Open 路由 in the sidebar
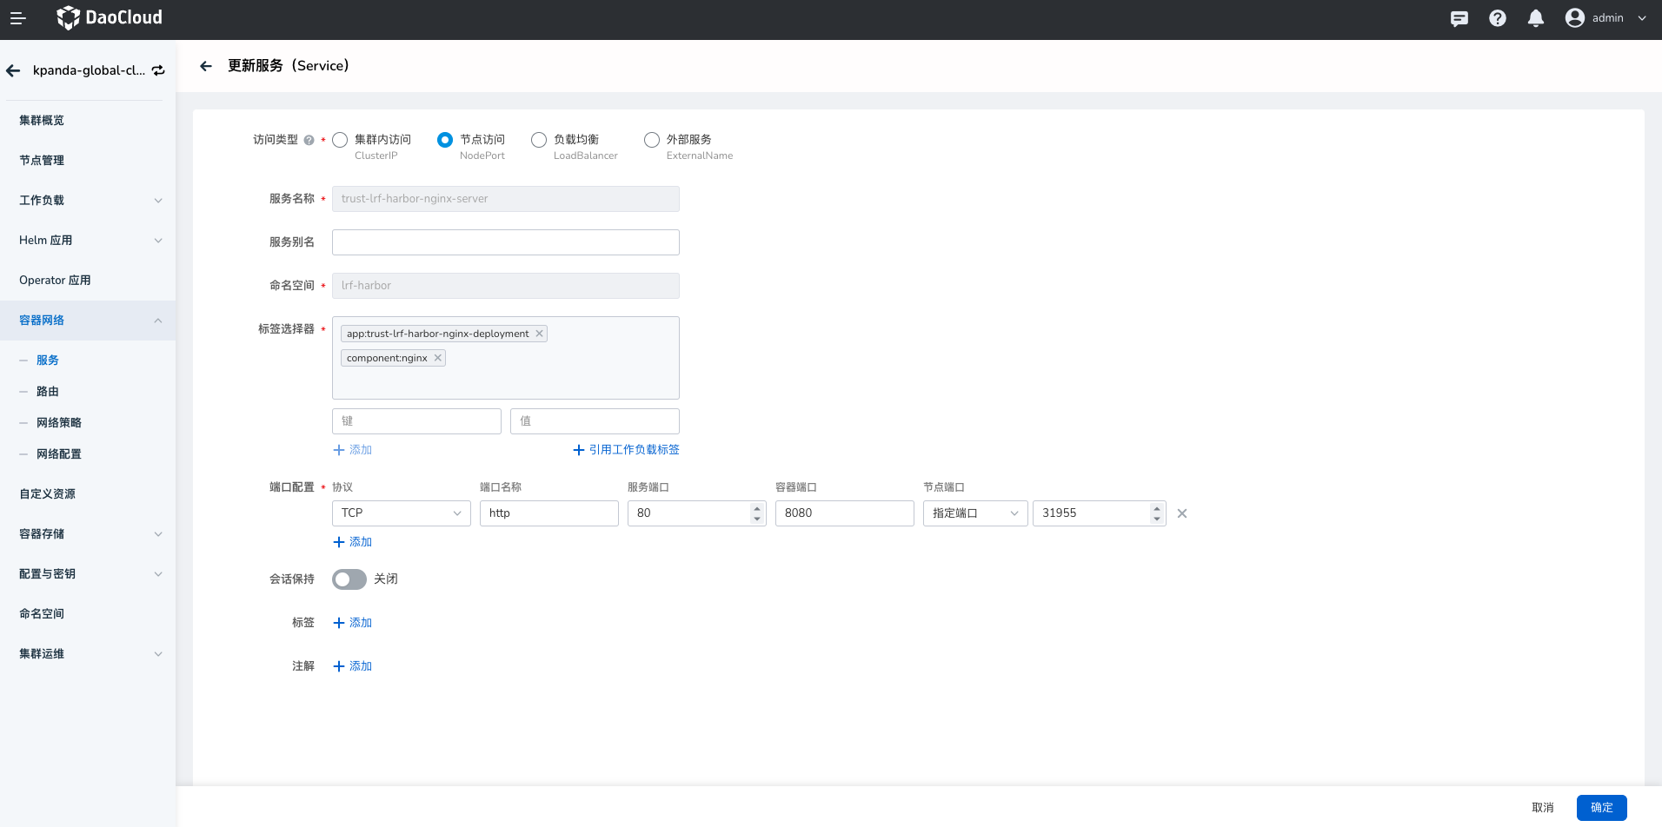The width and height of the screenshot is (1662, 827). click(x=48, y=392)
